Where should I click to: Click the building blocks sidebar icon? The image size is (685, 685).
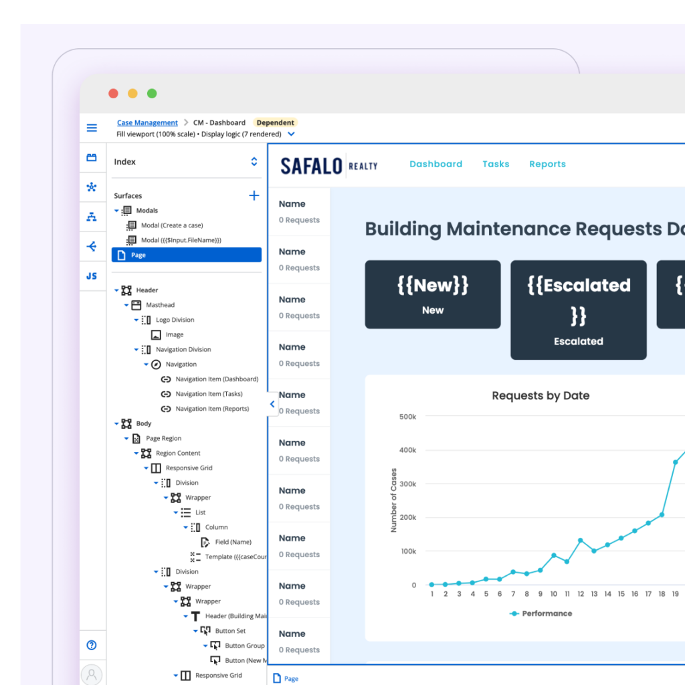pyautogui.click(x=92, y=158)
